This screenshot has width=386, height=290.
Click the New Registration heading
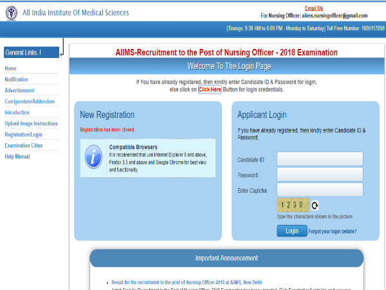pyautogui.click(x=107, y=115)
